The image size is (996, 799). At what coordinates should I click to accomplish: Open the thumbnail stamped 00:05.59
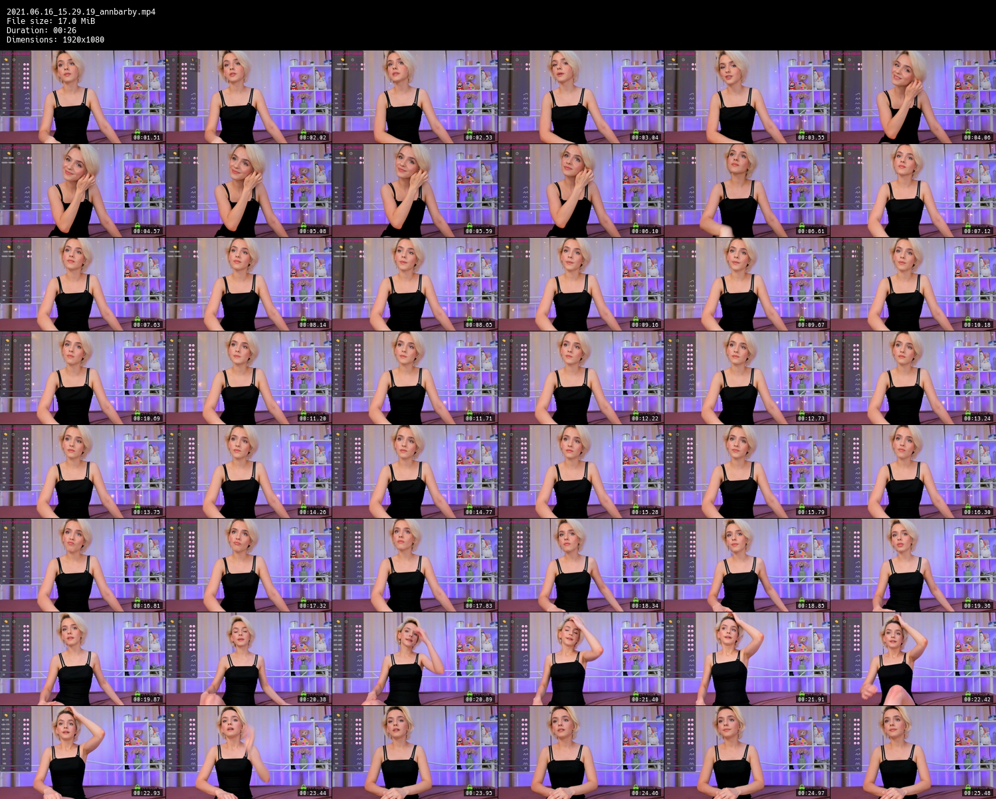(415, 191)
